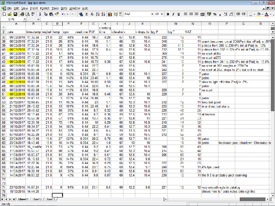Undo the last action
The image size is (275, 206).
63,14
